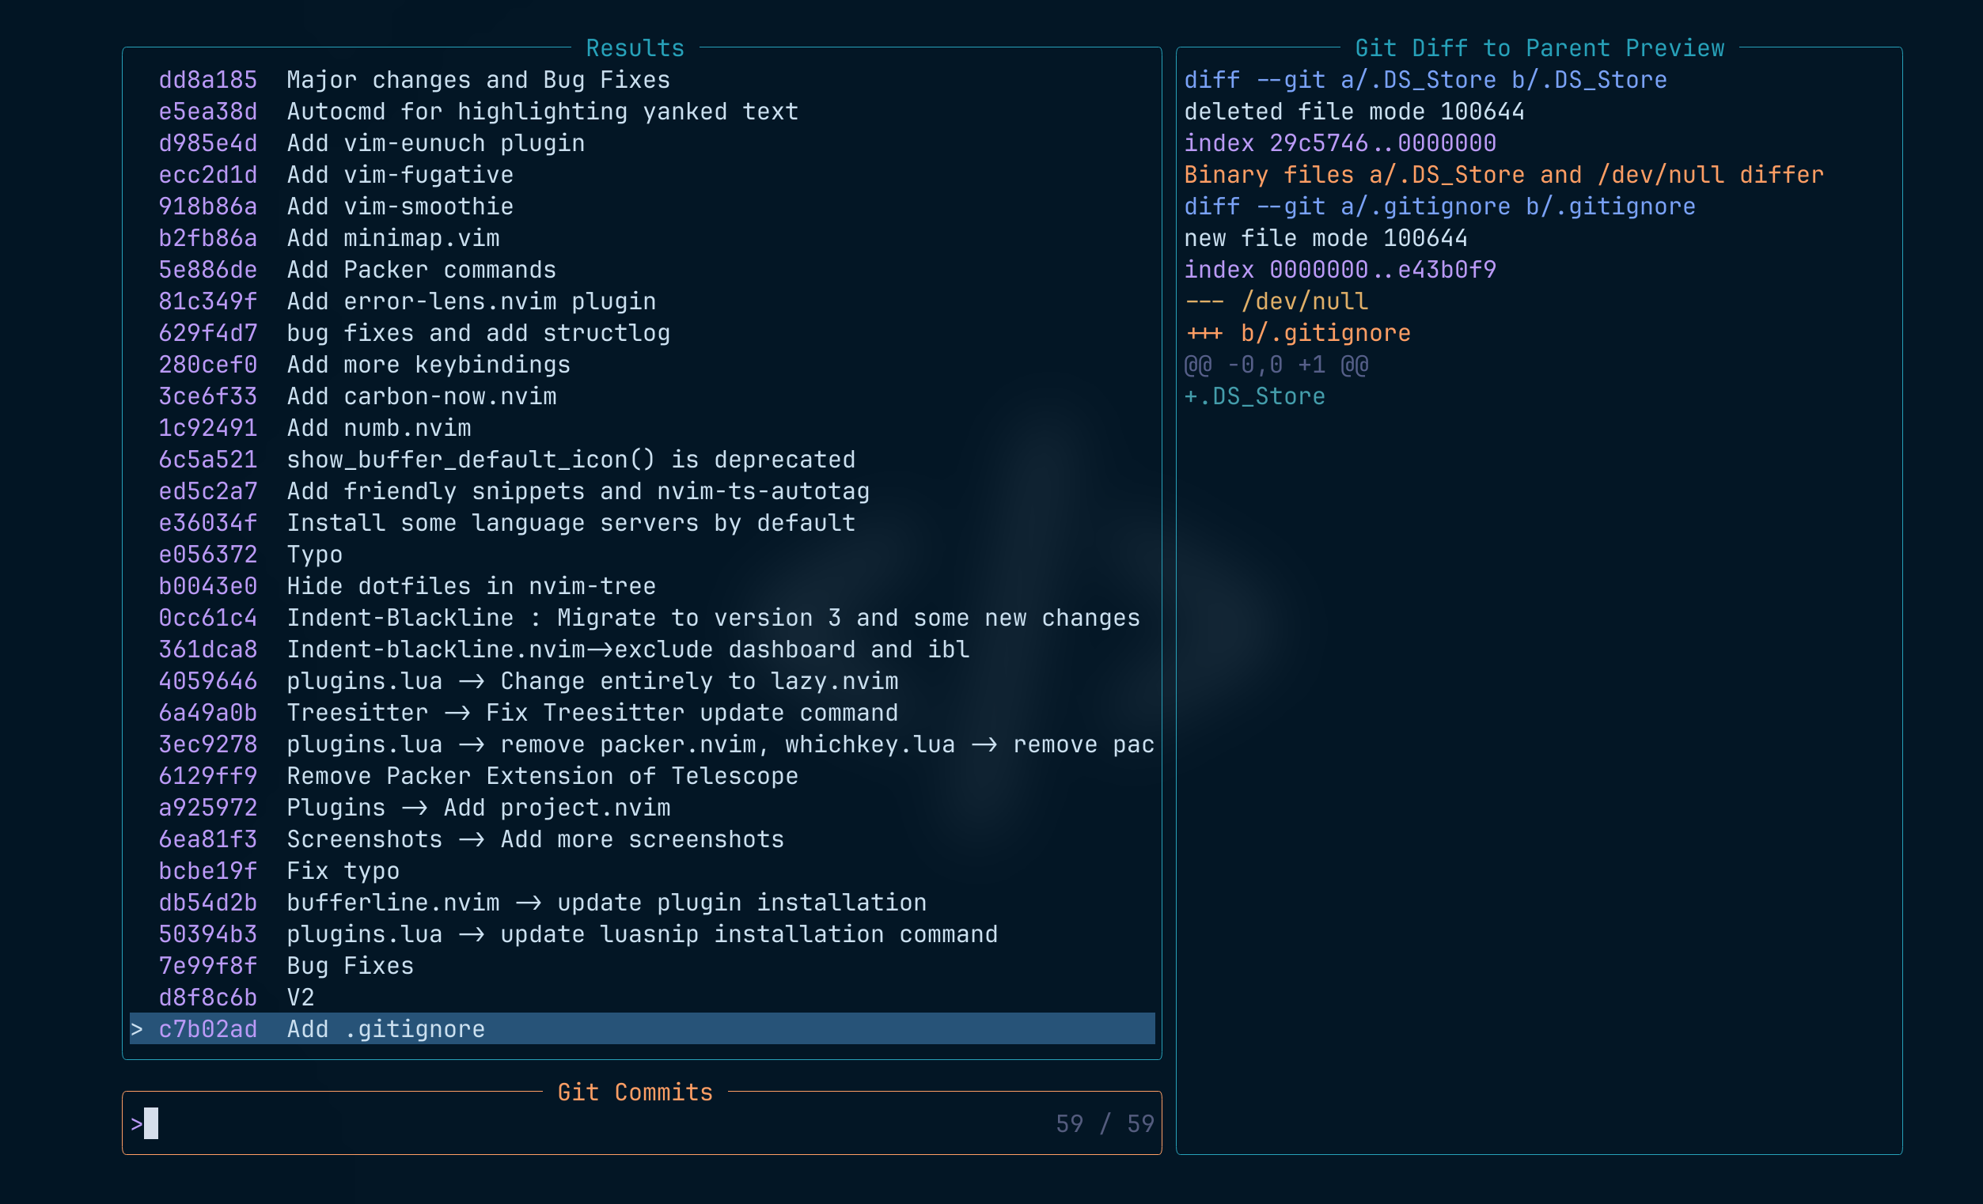Click the 7e99f8f Bug Fixes commit
Viewport: 1983px width, 1204px height.
tap(350, 966)
